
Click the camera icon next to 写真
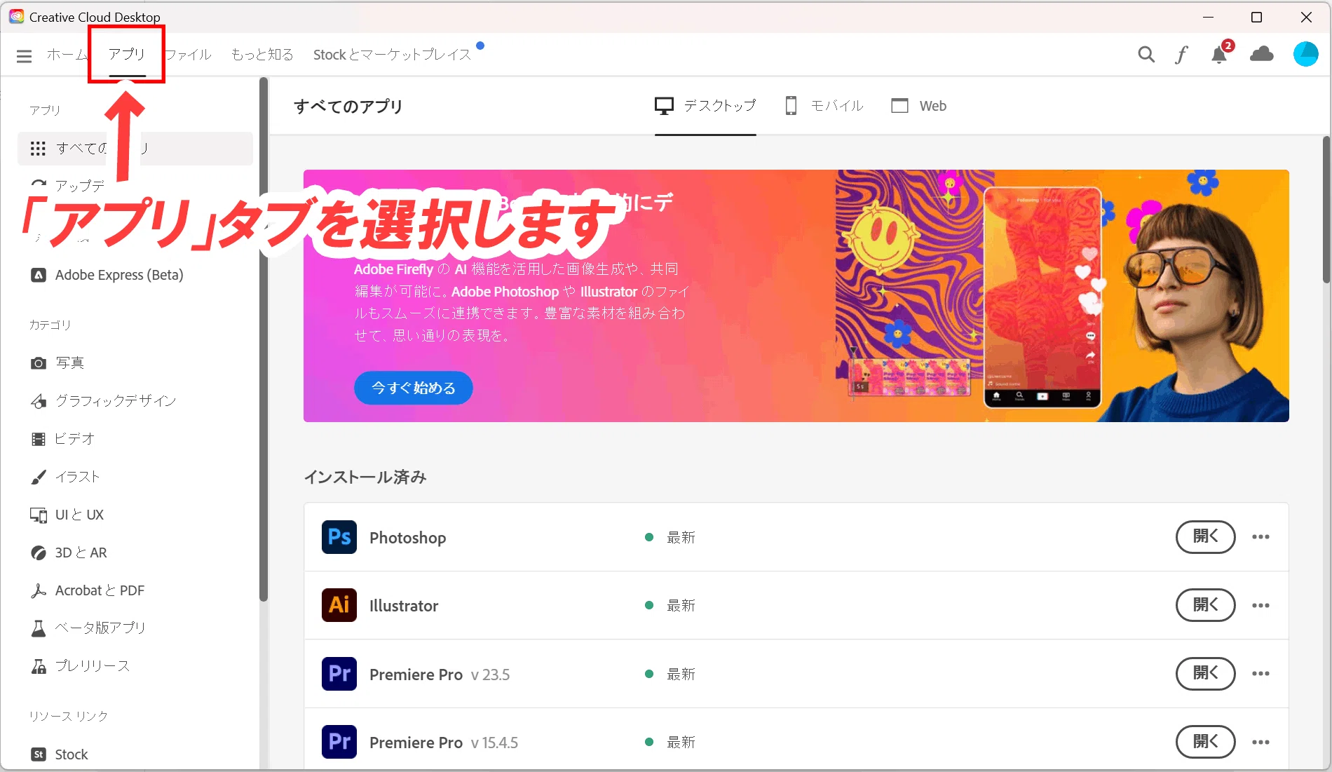pos(39,363)
